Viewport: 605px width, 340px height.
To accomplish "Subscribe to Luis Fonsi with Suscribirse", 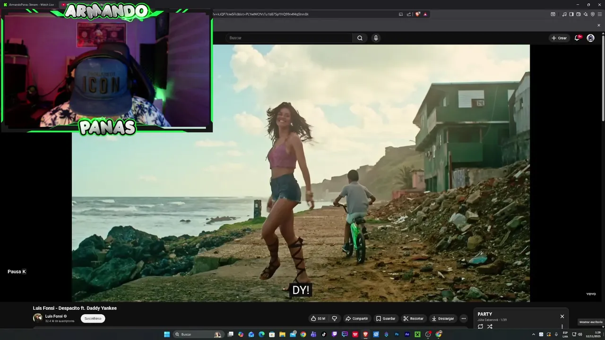I will pos(93,319).
